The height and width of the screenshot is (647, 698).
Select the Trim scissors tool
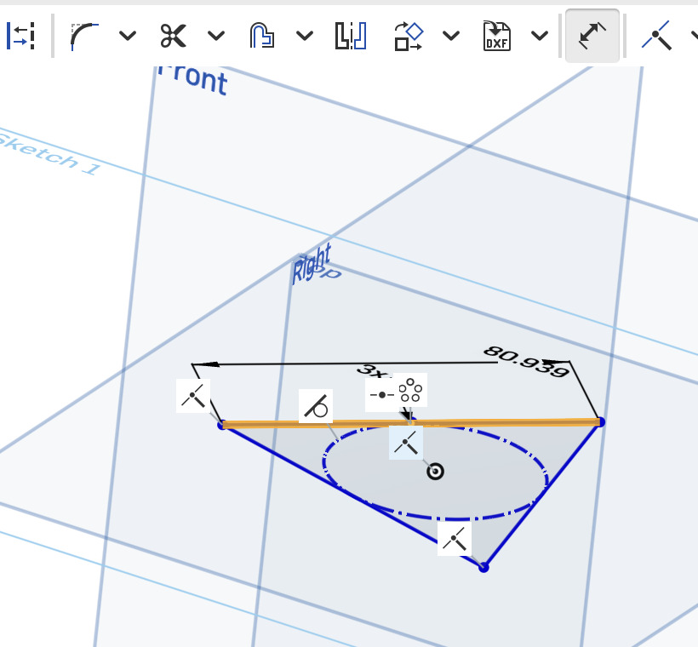click(173, 36)
